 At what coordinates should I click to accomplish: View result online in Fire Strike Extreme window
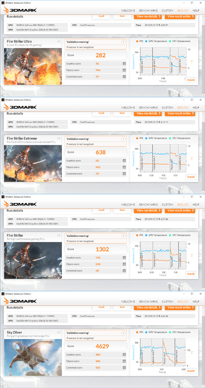tap(180, 113)
